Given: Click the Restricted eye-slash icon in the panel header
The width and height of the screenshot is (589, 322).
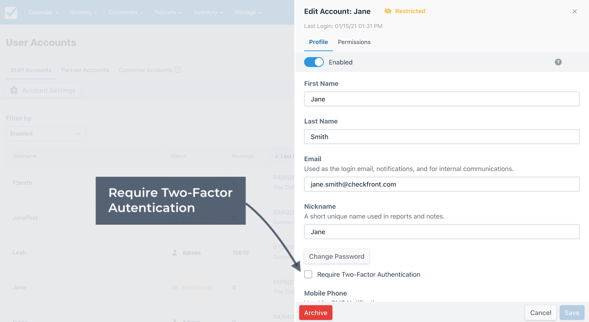Looking at the screenshot, I should point(388,11).
